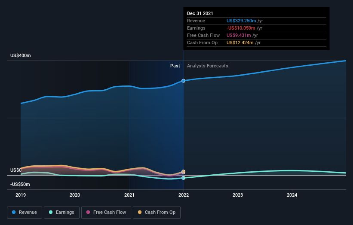The width and height of the screenshot is (353, 225).
Task: Click the Free Cash Flow label in tooltip
Action: pos(203,35)
